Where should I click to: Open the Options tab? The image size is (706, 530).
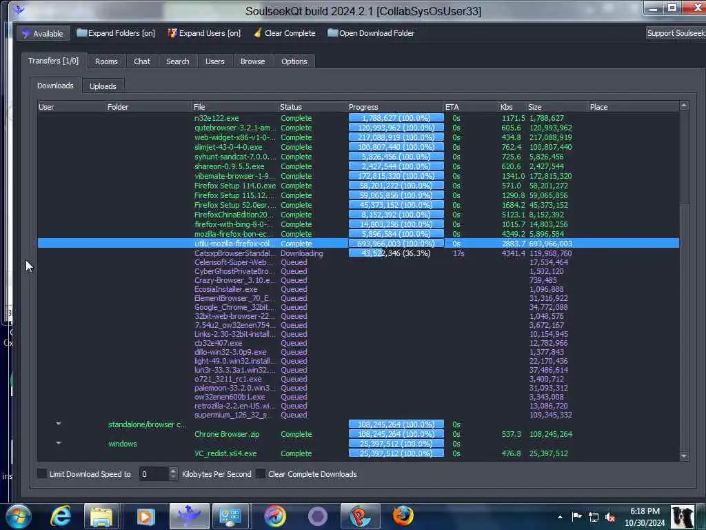[294, 61]
